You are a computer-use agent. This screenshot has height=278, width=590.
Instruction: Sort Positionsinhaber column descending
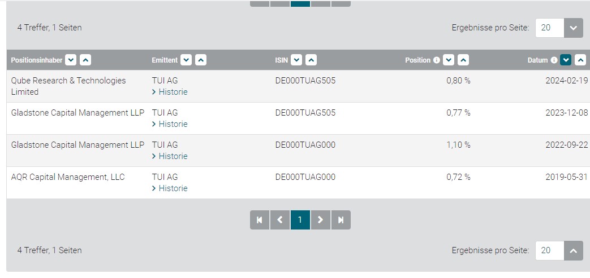71,60
